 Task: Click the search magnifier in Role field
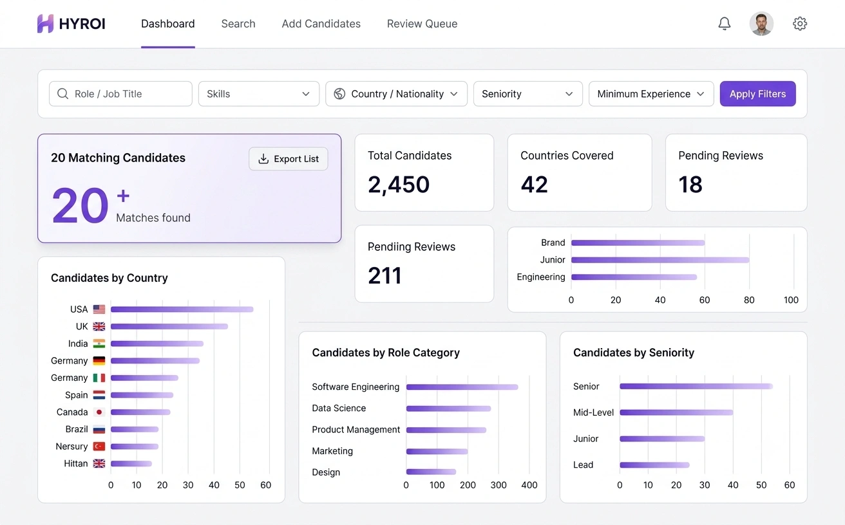[x=62, y=94]
